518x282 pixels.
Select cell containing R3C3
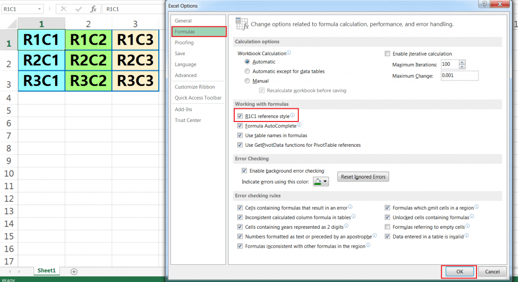(x=136, y=81)
